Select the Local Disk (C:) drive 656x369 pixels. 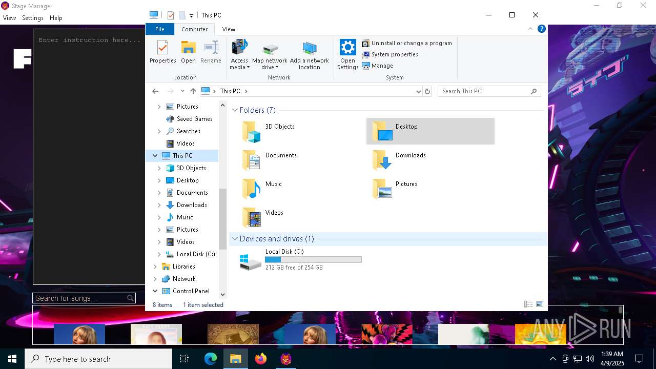tap(300, 260)
